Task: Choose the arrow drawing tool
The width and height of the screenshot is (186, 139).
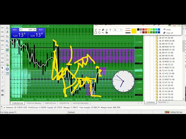Action: tap(99, 30)
